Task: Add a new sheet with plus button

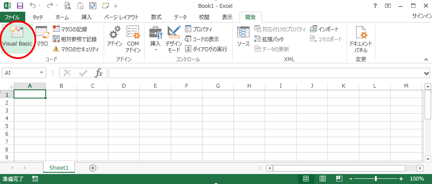Action: click(x=93, y=168)
